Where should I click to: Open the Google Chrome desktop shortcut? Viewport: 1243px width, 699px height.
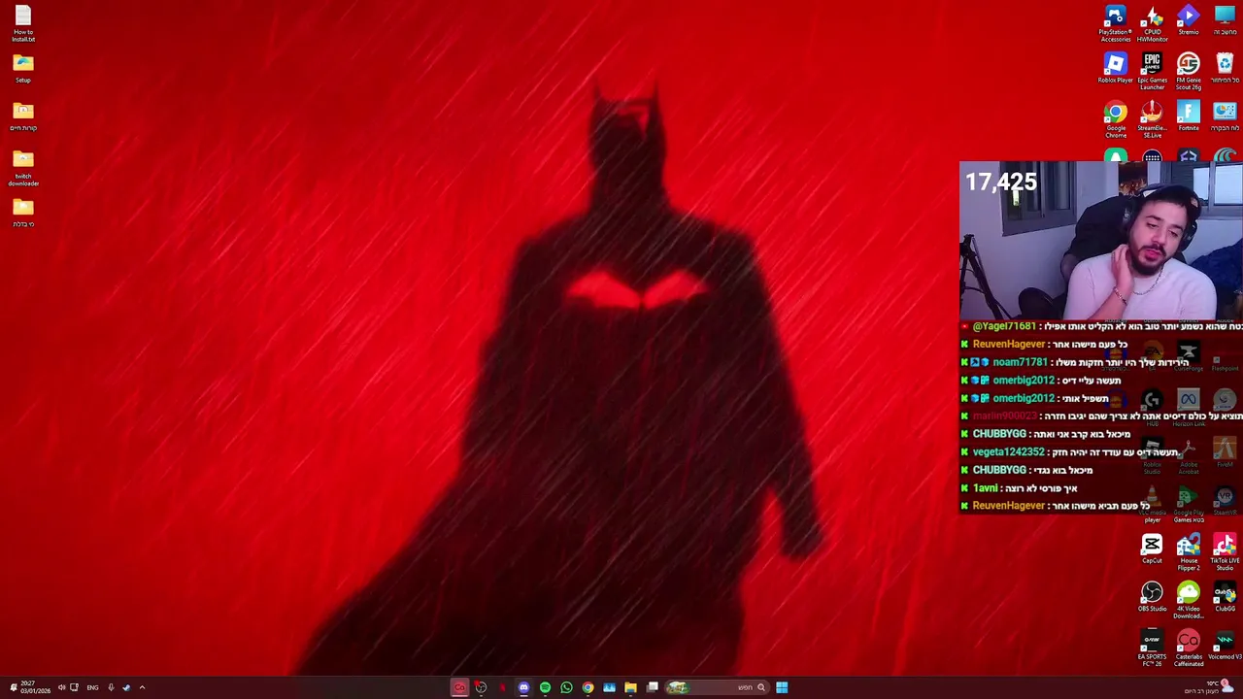coord(1115,119)
